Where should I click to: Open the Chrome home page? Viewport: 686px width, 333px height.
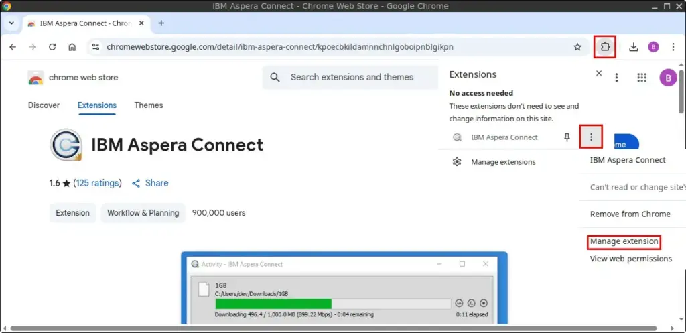pyautogui.click(x=72, y=47)
